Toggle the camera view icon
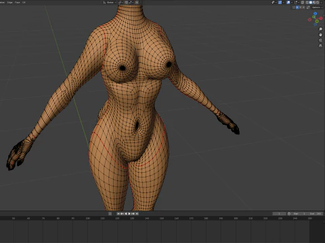The height and width of the screenshot is (243, 325). (320, 40)
